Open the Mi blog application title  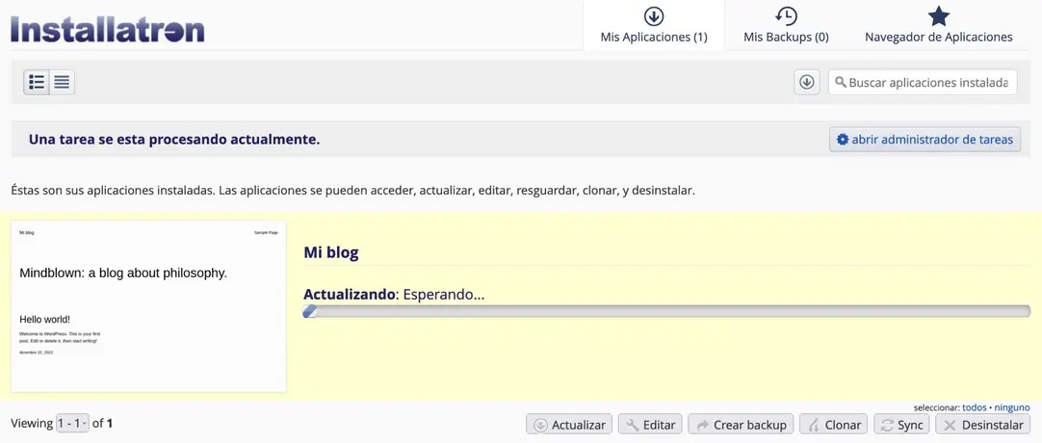(331, 252)
